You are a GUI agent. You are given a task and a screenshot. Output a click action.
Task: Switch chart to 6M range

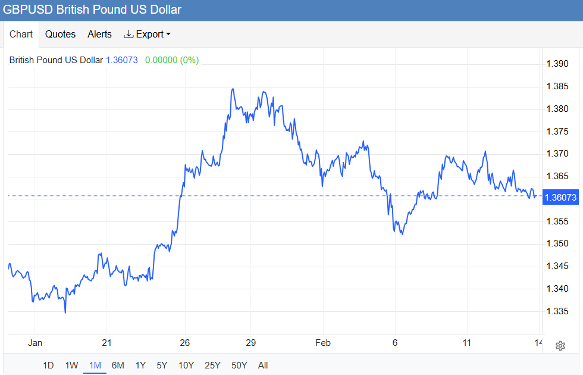pyautogui.click(x=118, y=365)
